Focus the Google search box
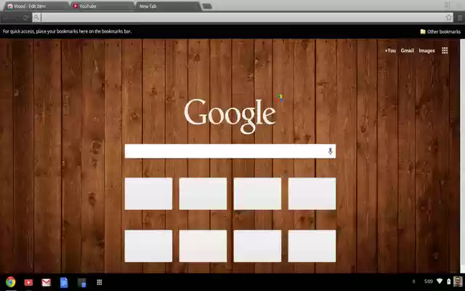The width and height of the screenshot is (465, 291). [x=230, y=151]
